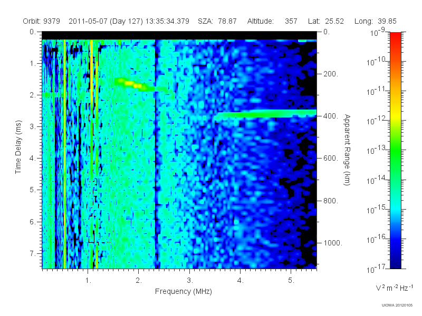Click the colorbar tick label 10⁻⁹

[378, 32]
